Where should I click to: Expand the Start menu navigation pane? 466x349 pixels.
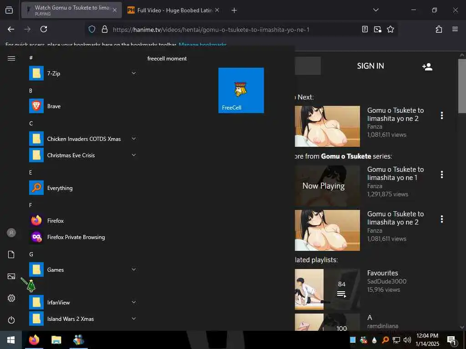pos(11,58)
